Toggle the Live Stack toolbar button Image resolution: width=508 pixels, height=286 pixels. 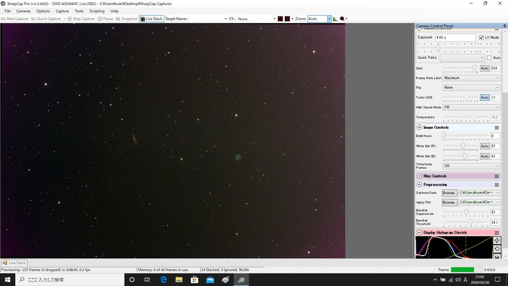pyautogui.click(x=151, y=19)
